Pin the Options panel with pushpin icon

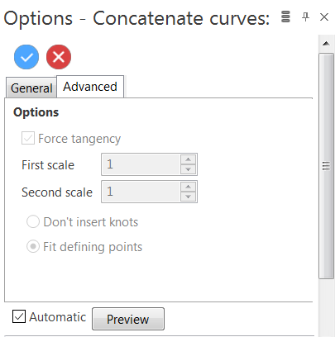[305, 17]
